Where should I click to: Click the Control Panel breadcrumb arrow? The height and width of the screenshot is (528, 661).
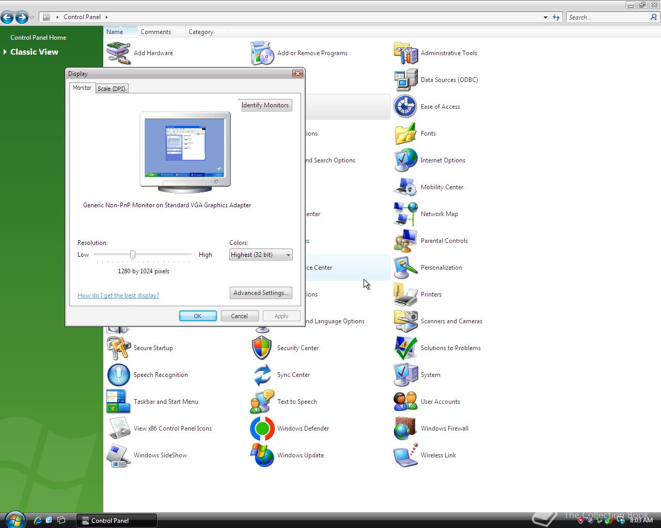(106, 17)
